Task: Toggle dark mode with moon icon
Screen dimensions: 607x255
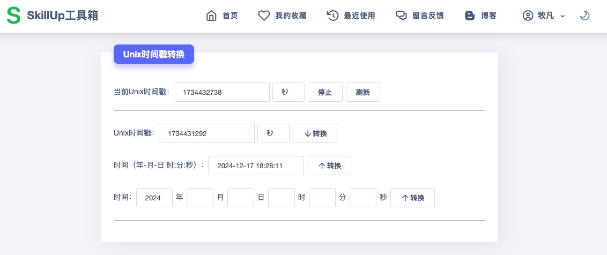Action: pos(584,16)
